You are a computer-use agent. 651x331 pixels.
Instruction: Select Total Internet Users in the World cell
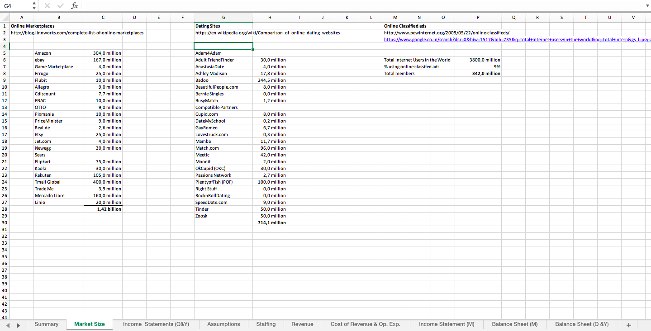click(x=417, y=60)
